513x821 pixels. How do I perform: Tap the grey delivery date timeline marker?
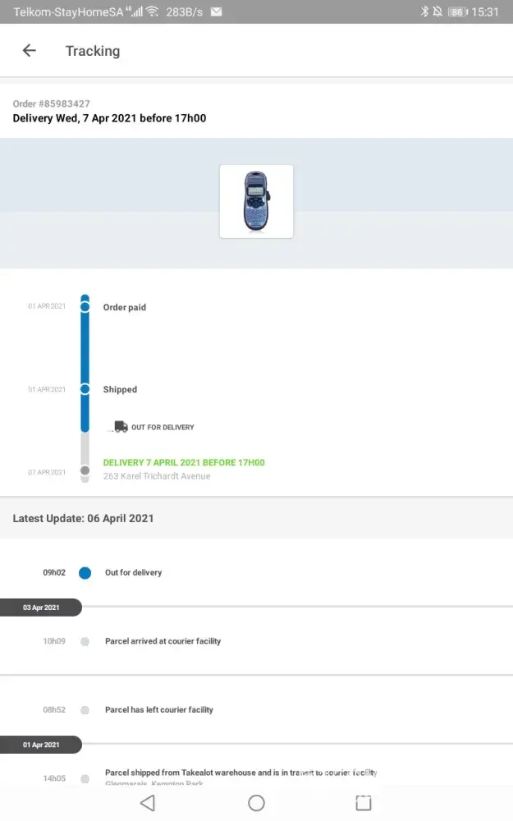point(85,471)
